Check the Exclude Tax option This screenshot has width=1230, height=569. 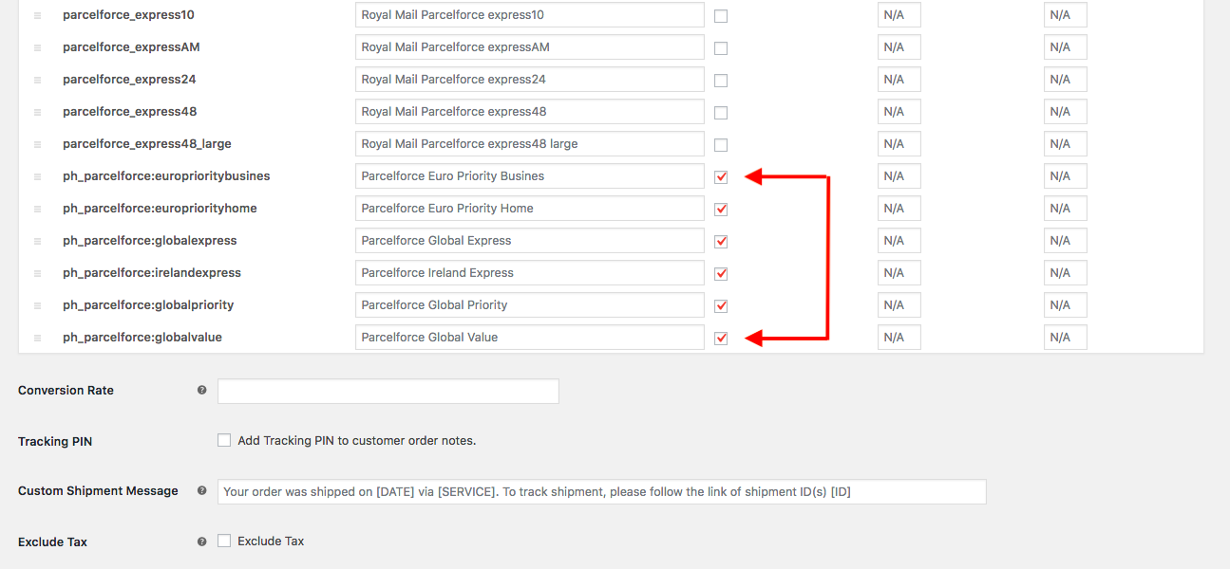coord(224,541)
